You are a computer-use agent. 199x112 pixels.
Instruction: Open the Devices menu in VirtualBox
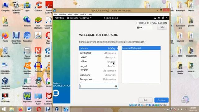pos(83,14)
